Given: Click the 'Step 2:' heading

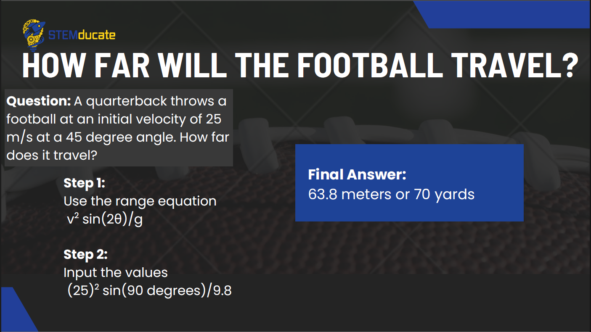Looking at the screenshot, I should tap(85, 255).
